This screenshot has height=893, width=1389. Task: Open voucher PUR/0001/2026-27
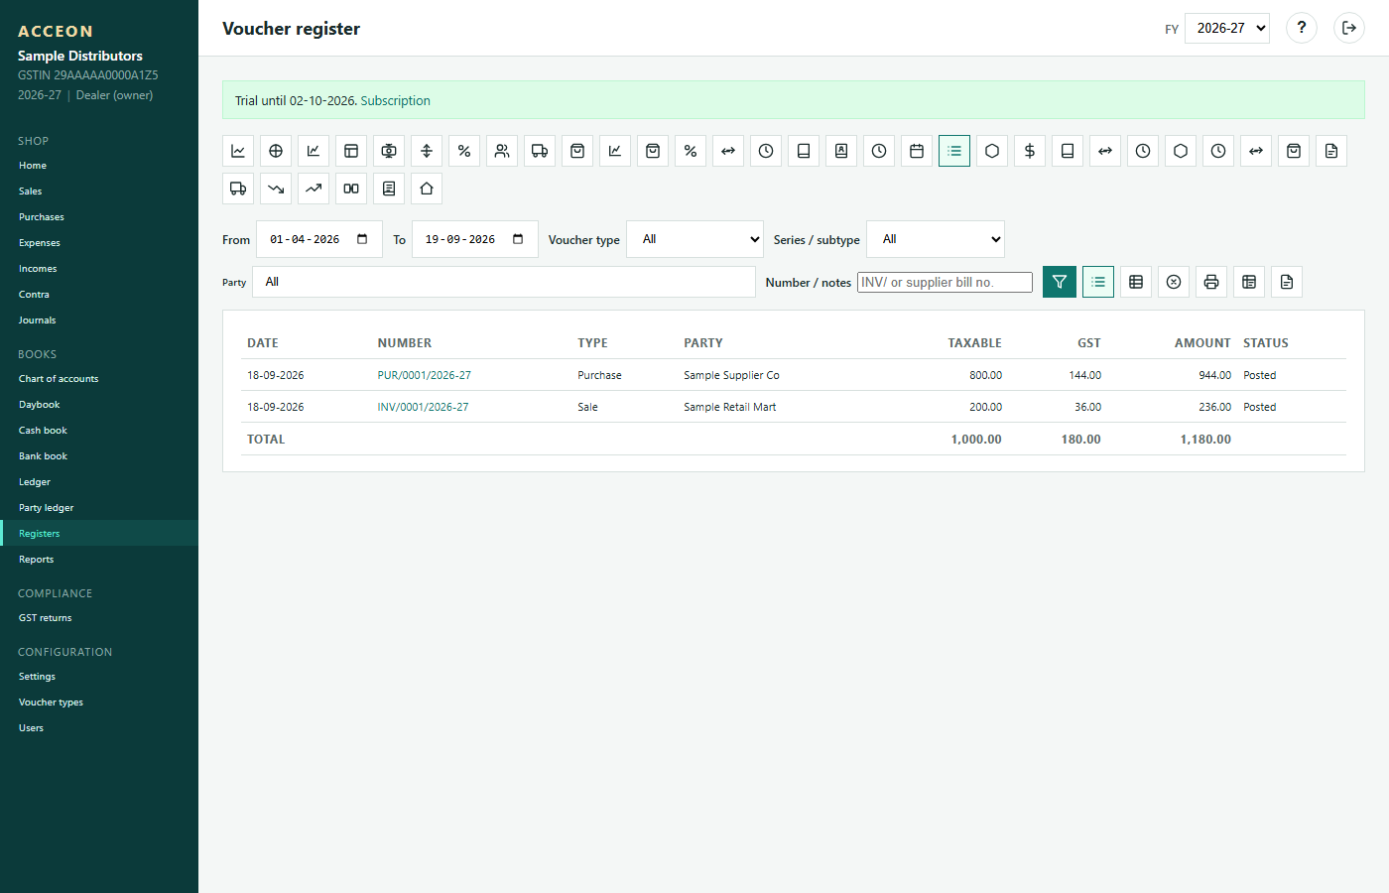tap(424, 375)
